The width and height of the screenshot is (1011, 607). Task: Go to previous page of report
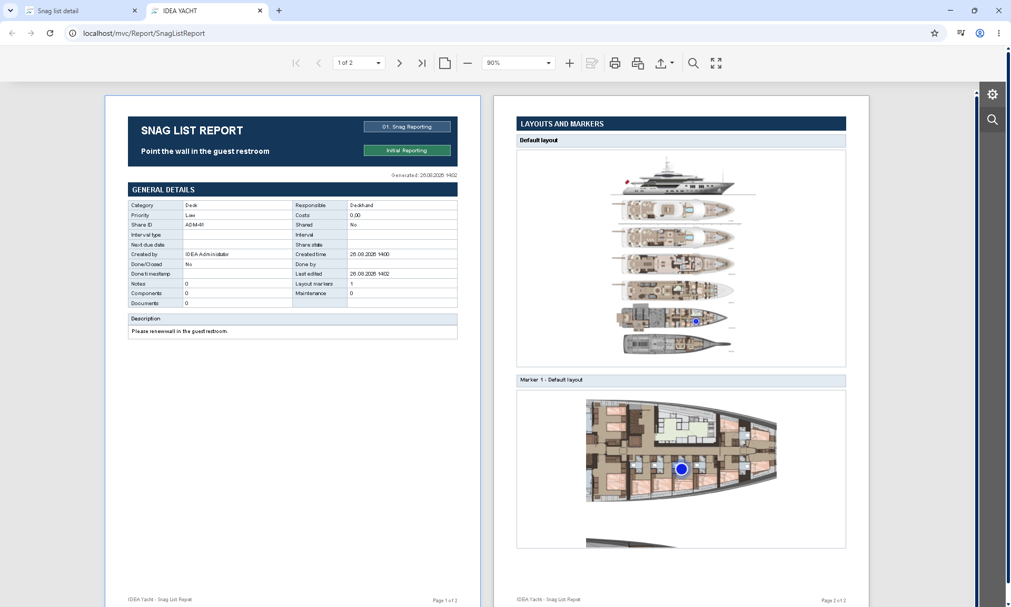pyautogui.click(x=319, y=63)
